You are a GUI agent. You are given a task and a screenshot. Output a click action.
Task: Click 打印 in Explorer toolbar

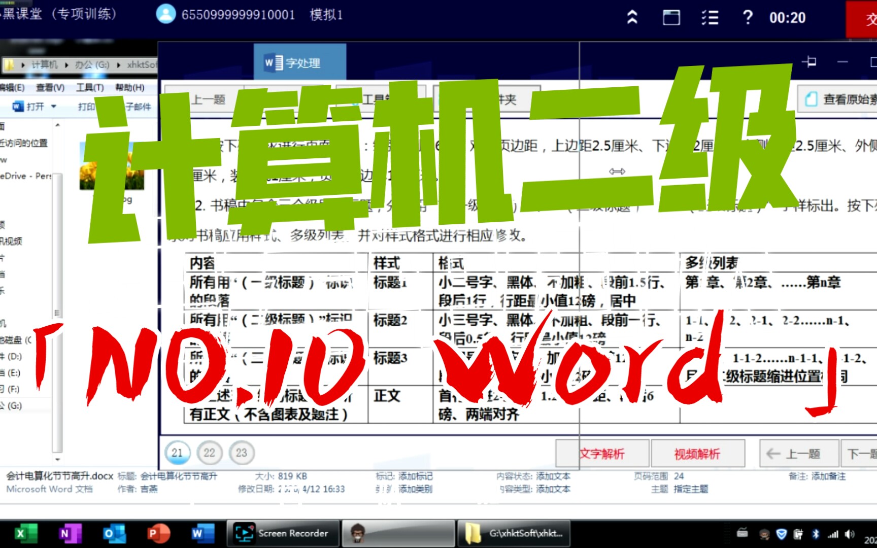click(x=86, y=107)
